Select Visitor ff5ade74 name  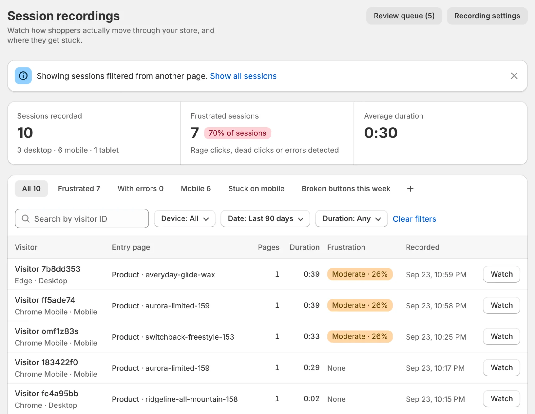(x=45, y=300)
